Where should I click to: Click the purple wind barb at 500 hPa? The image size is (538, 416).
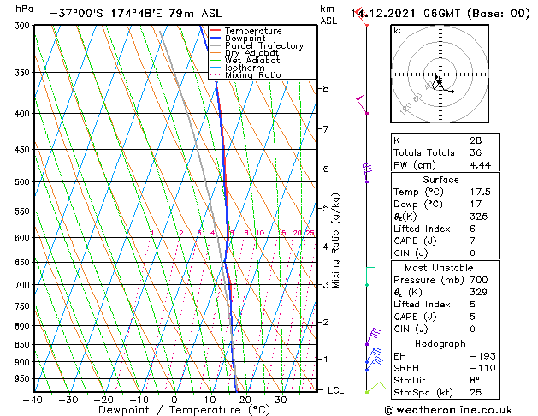[367, 173]
